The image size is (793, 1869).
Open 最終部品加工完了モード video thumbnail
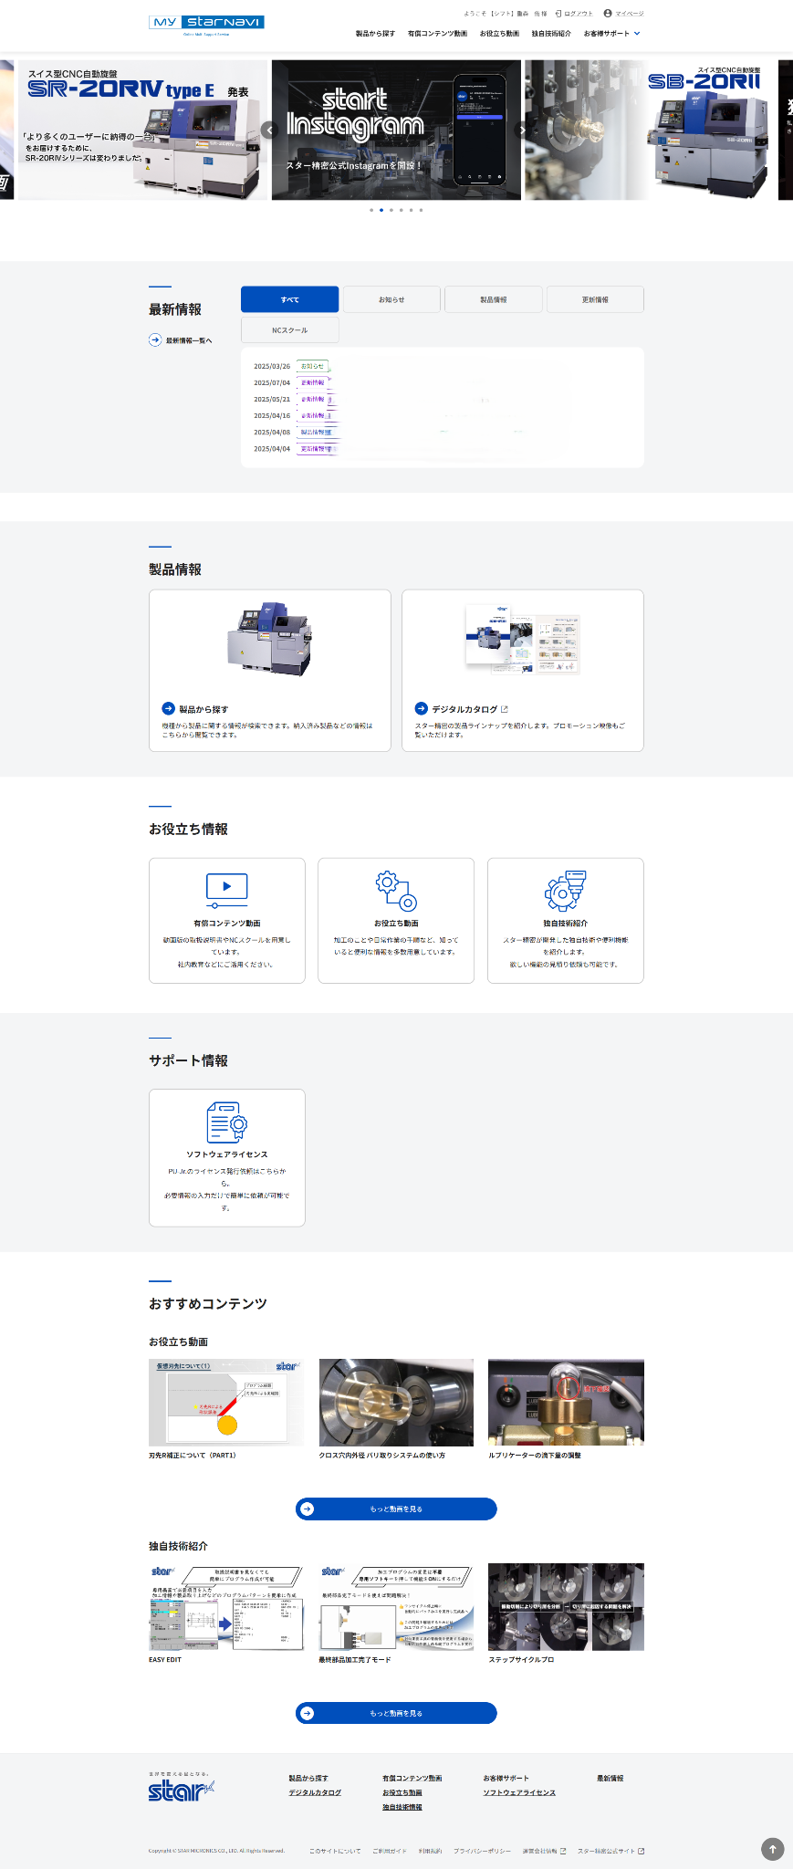click(396, 1607)
